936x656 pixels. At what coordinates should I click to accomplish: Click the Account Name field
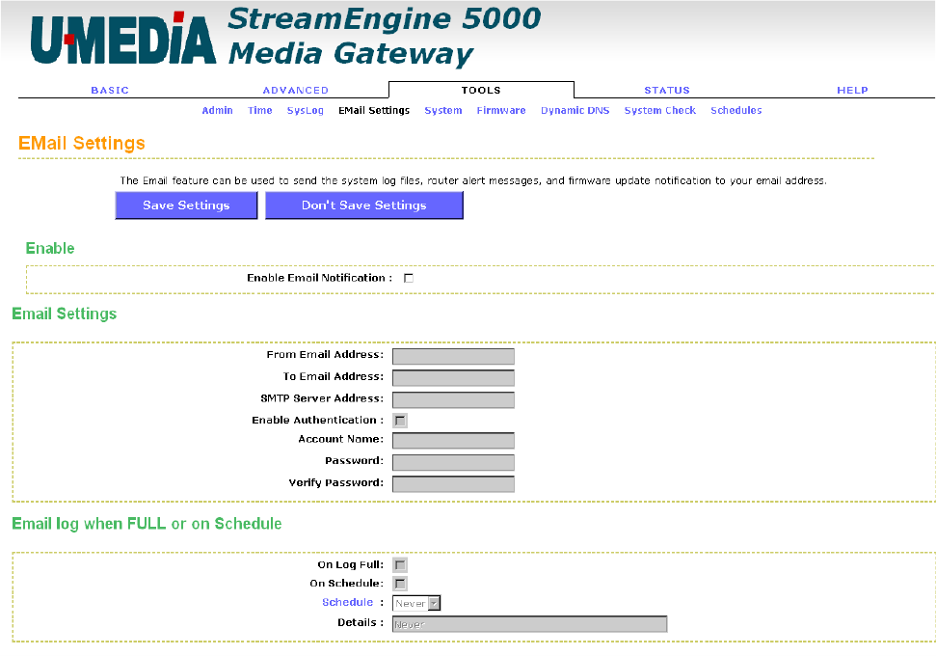453,441
